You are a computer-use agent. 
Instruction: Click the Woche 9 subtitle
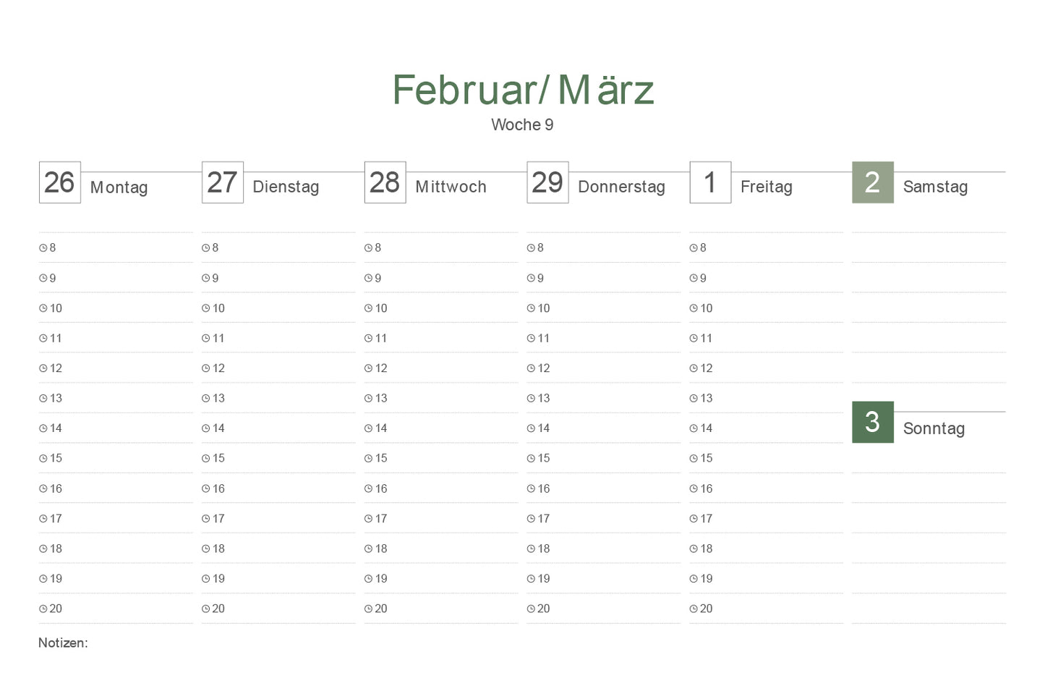point(522,124)
